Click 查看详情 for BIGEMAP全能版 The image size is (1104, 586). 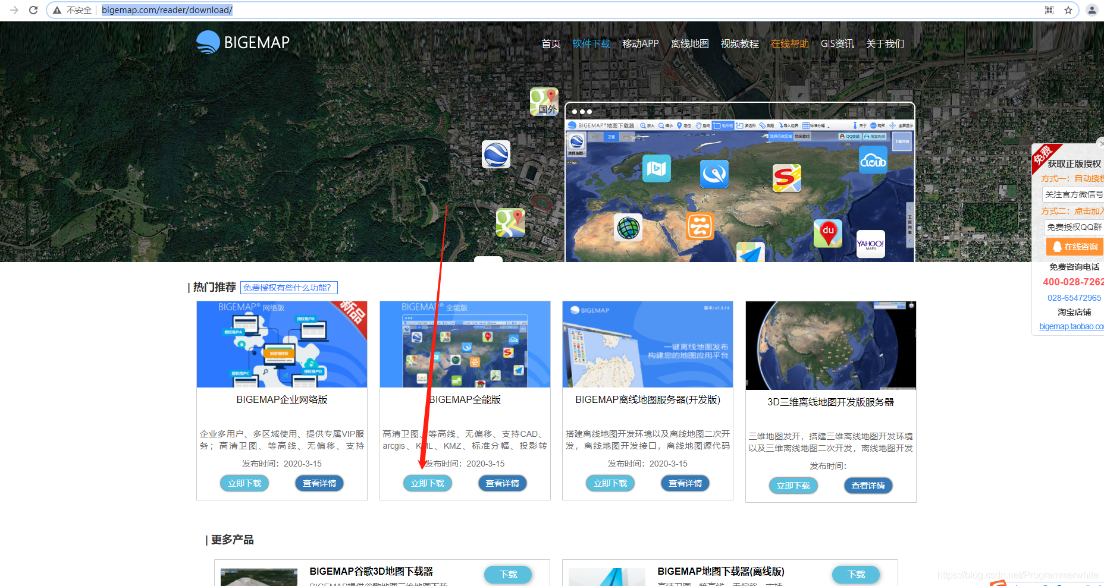coord(503,483)
